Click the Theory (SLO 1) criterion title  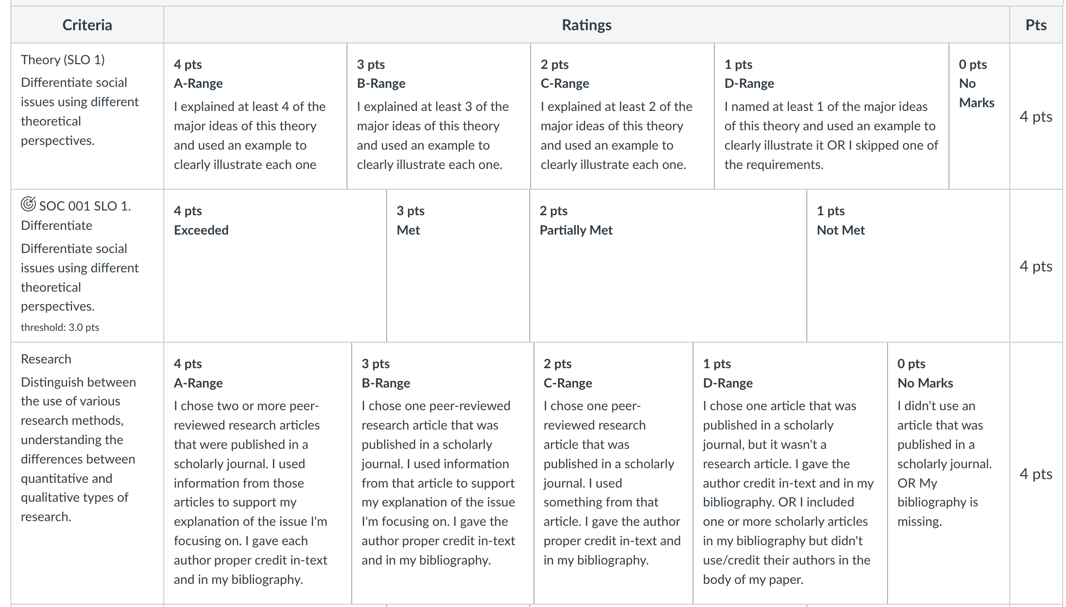pos(63,59)
